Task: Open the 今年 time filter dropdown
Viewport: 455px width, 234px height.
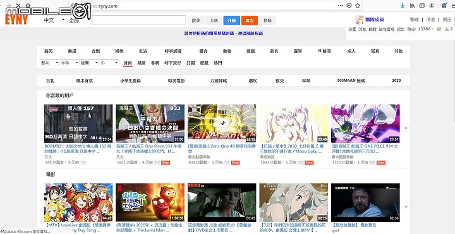Action: [x=69, y=62]
